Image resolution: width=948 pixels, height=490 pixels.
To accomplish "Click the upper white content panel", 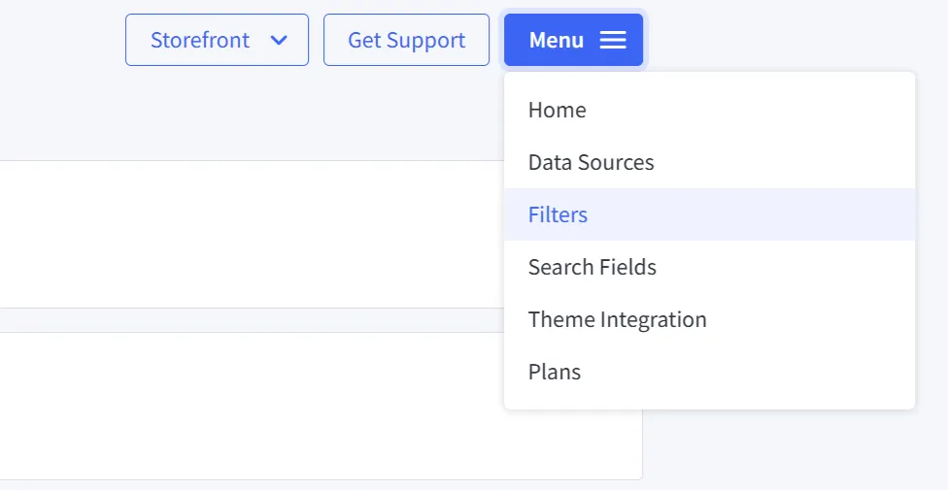I will (x=243, y=234).
